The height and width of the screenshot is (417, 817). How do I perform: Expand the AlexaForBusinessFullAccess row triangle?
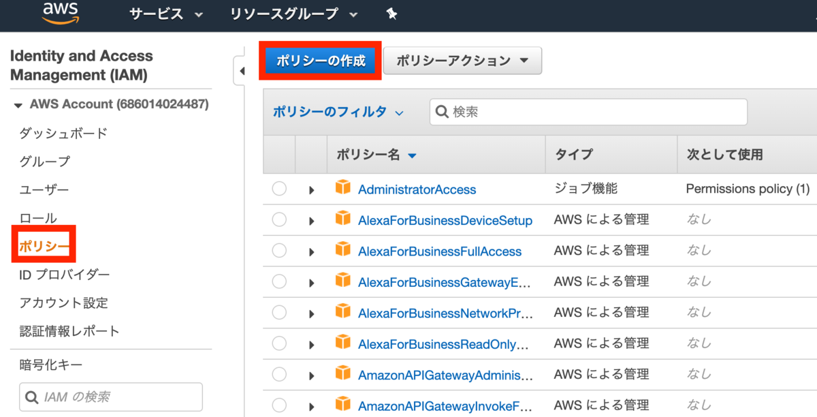(x=312, y=252)
